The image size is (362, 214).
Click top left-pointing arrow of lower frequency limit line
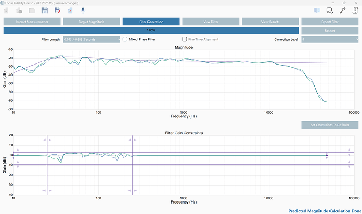tap(44, 140)
